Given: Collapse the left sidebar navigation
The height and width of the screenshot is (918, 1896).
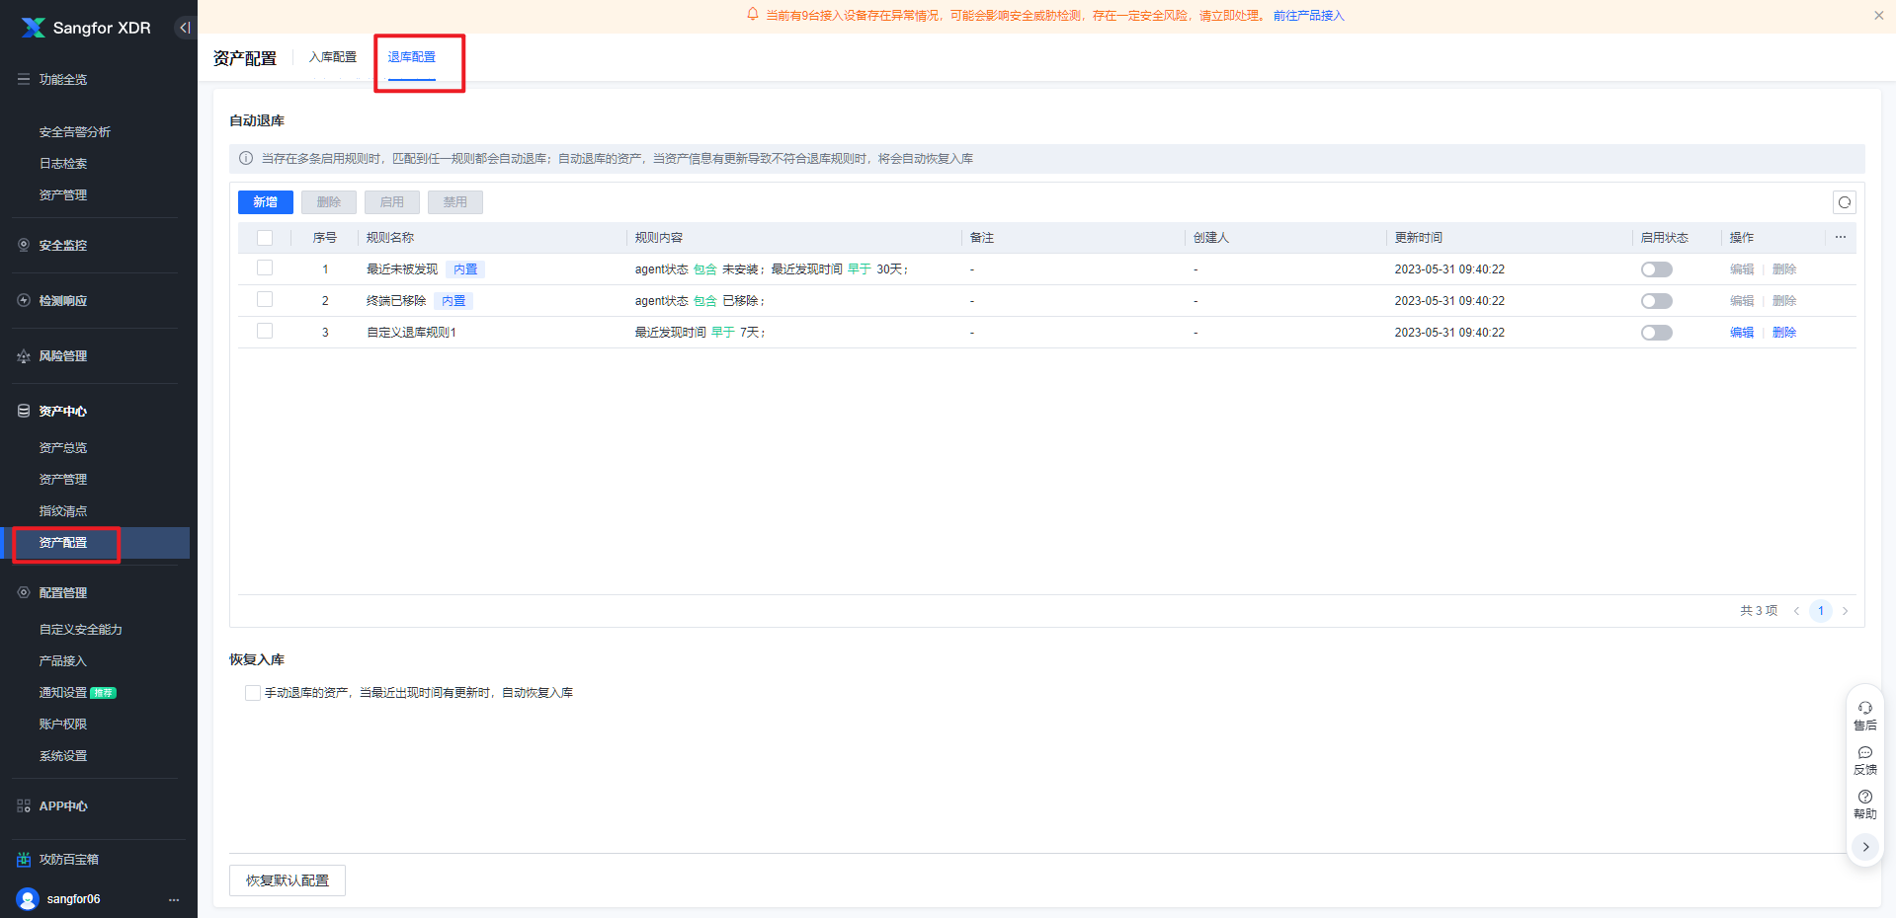Looking at the screenshot, I should pyautogui.click(x=185, y=28).
